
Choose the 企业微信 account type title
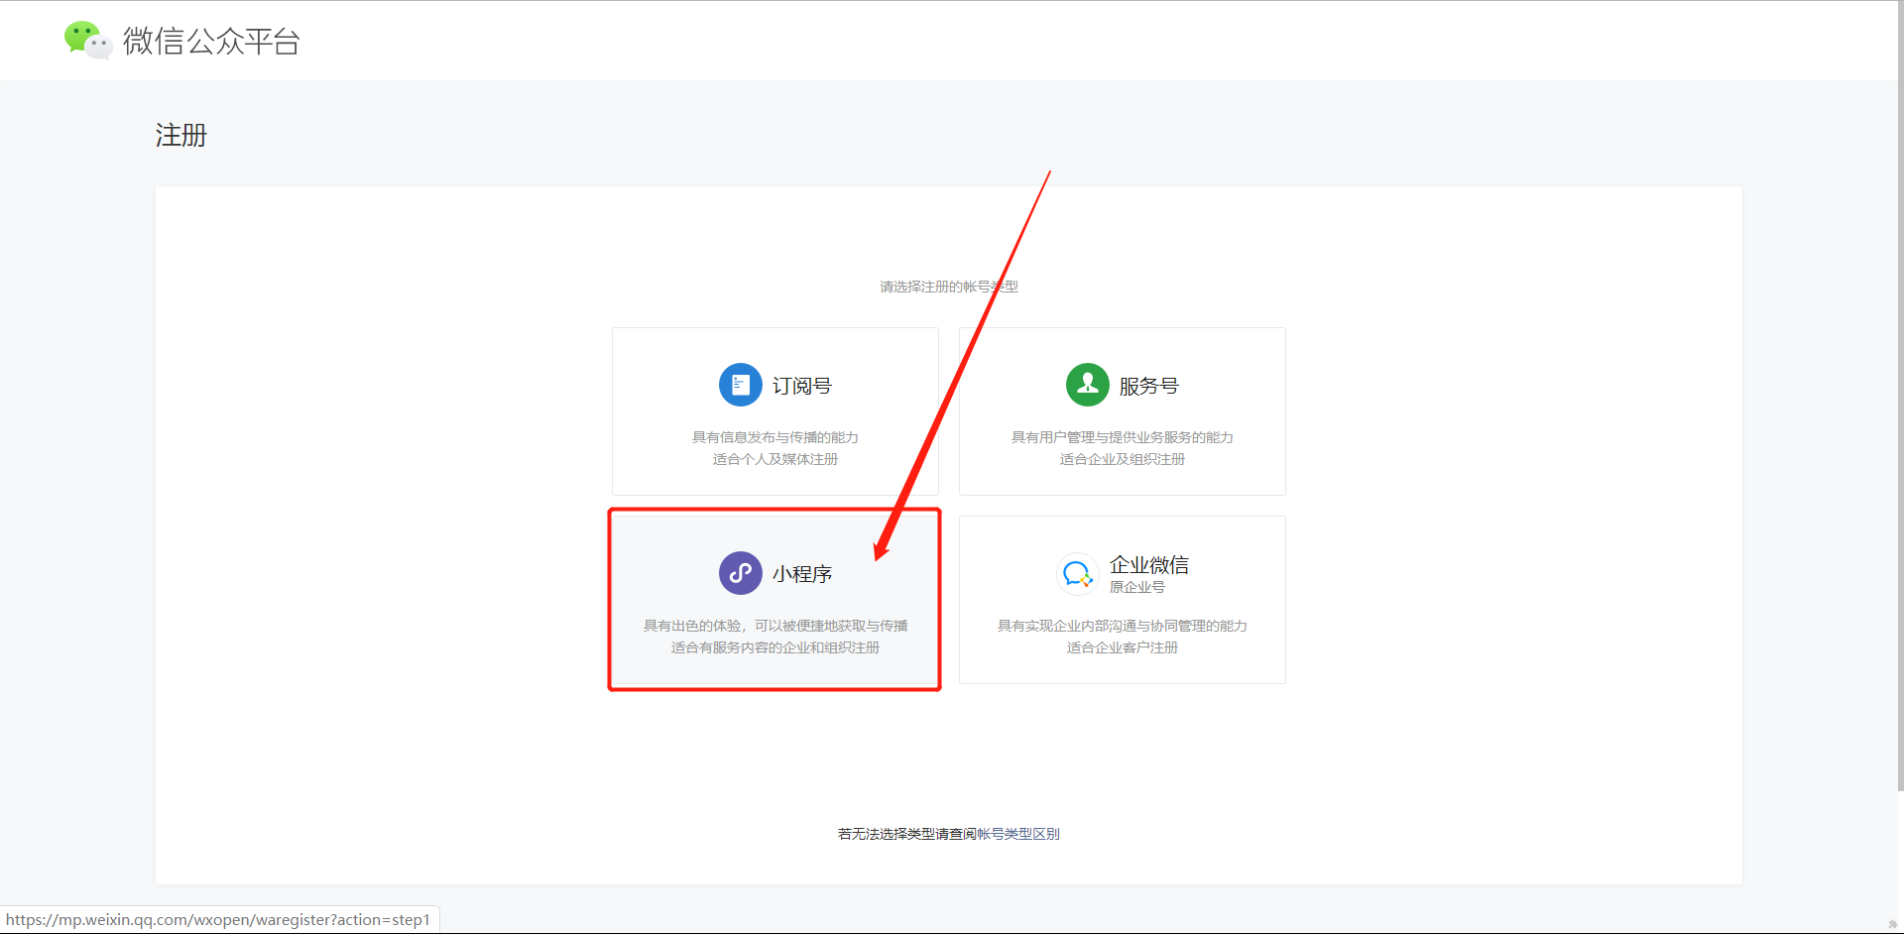[1148, 564]
